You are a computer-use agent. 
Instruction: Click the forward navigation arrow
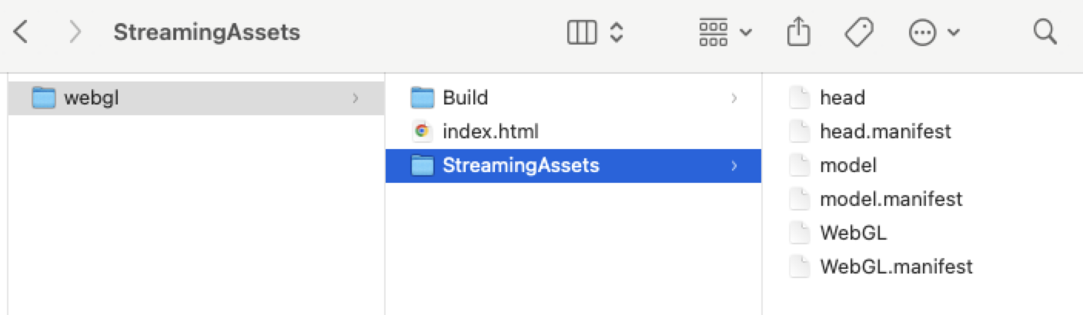coord(75,32)
